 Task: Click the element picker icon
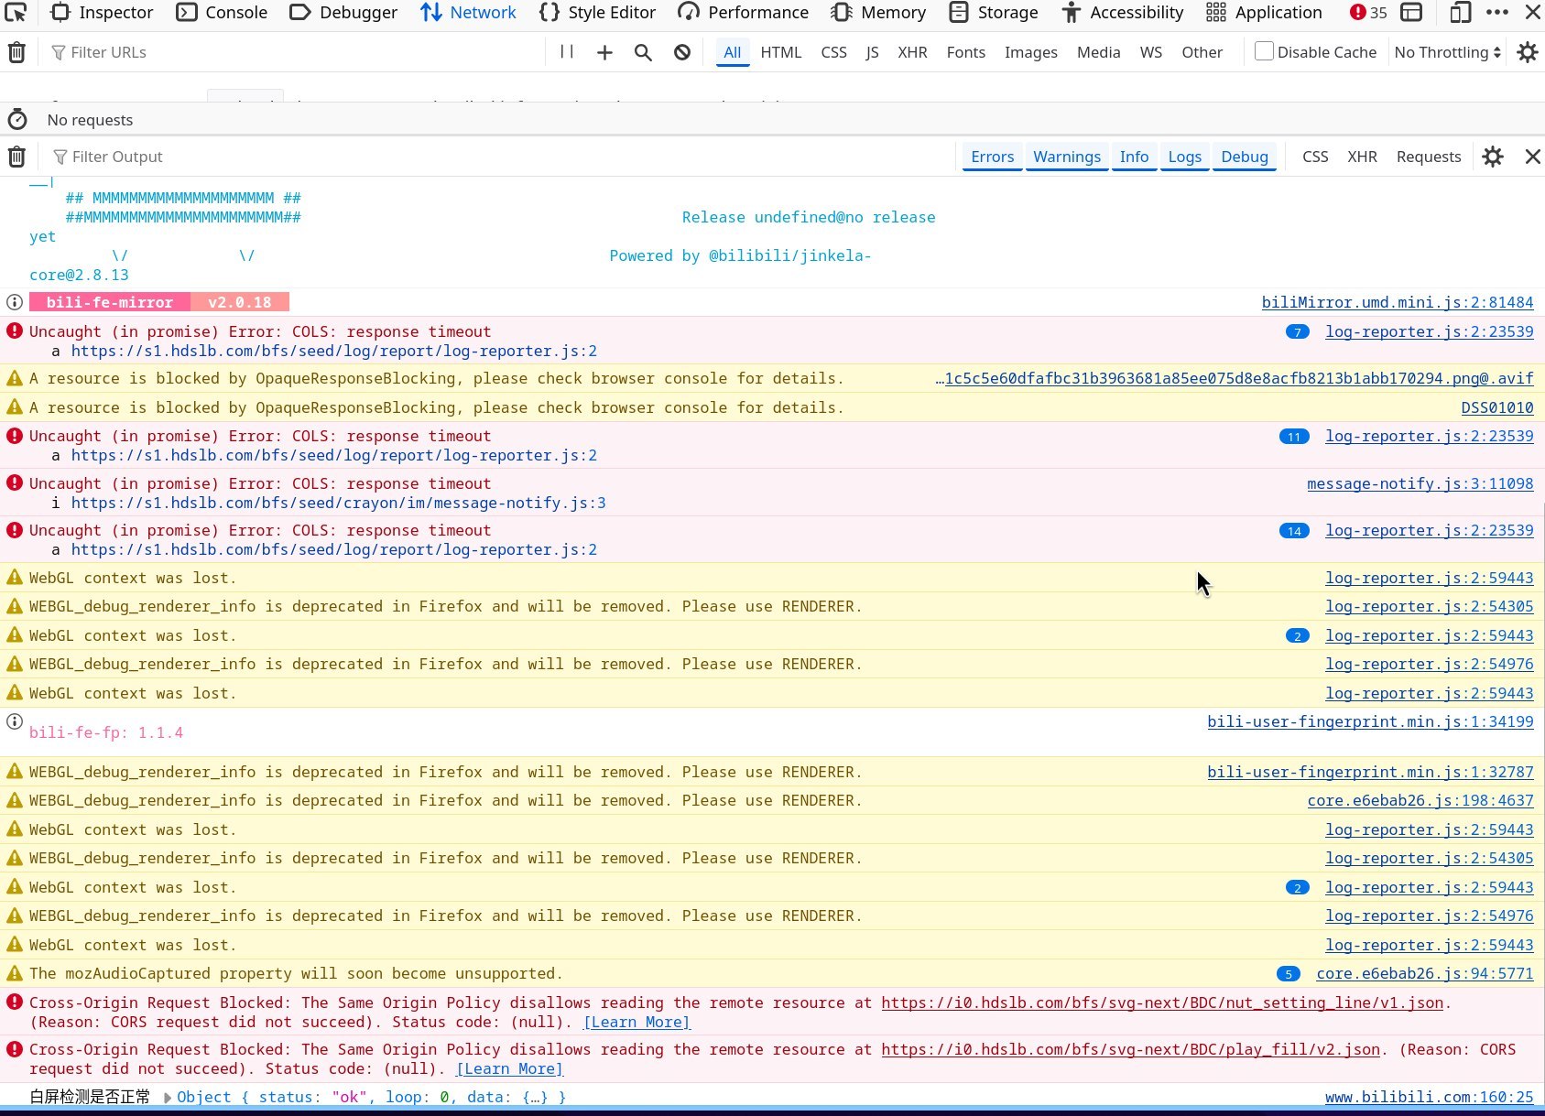click(x=16, y=13)
